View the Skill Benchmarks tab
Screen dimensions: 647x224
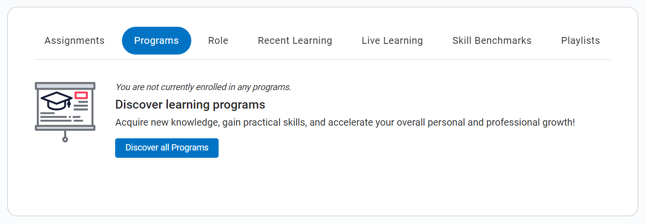point(492,41)
